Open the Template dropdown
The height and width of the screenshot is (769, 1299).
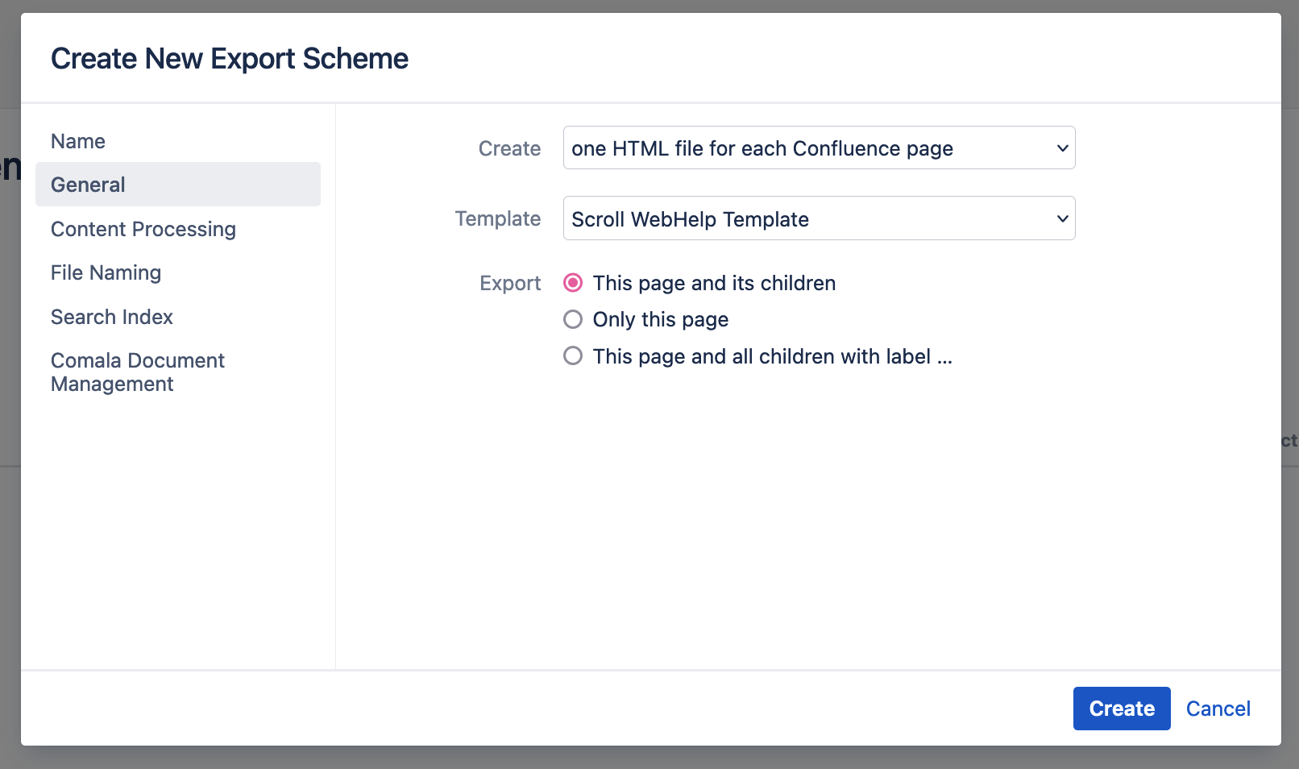coord(819,218)
